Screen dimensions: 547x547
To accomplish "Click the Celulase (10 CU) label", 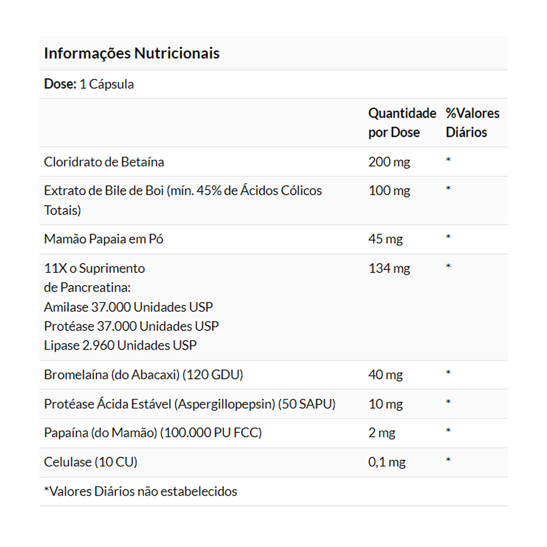I will (x=91, y=462).
